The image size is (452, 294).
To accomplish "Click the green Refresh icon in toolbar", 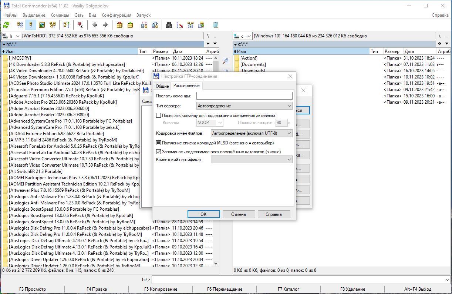I will (x=6, y=25).
